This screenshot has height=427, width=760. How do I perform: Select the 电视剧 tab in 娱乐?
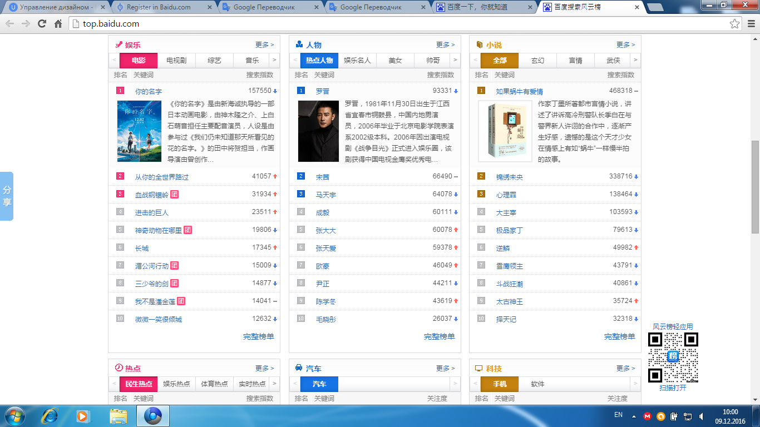176,61
